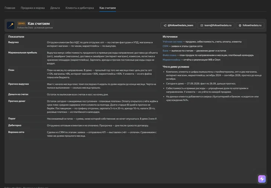Screen dimensions: 271x188
Task: Select the Порог indicator label
Action: pyautogui.click(x=12, y=118)
